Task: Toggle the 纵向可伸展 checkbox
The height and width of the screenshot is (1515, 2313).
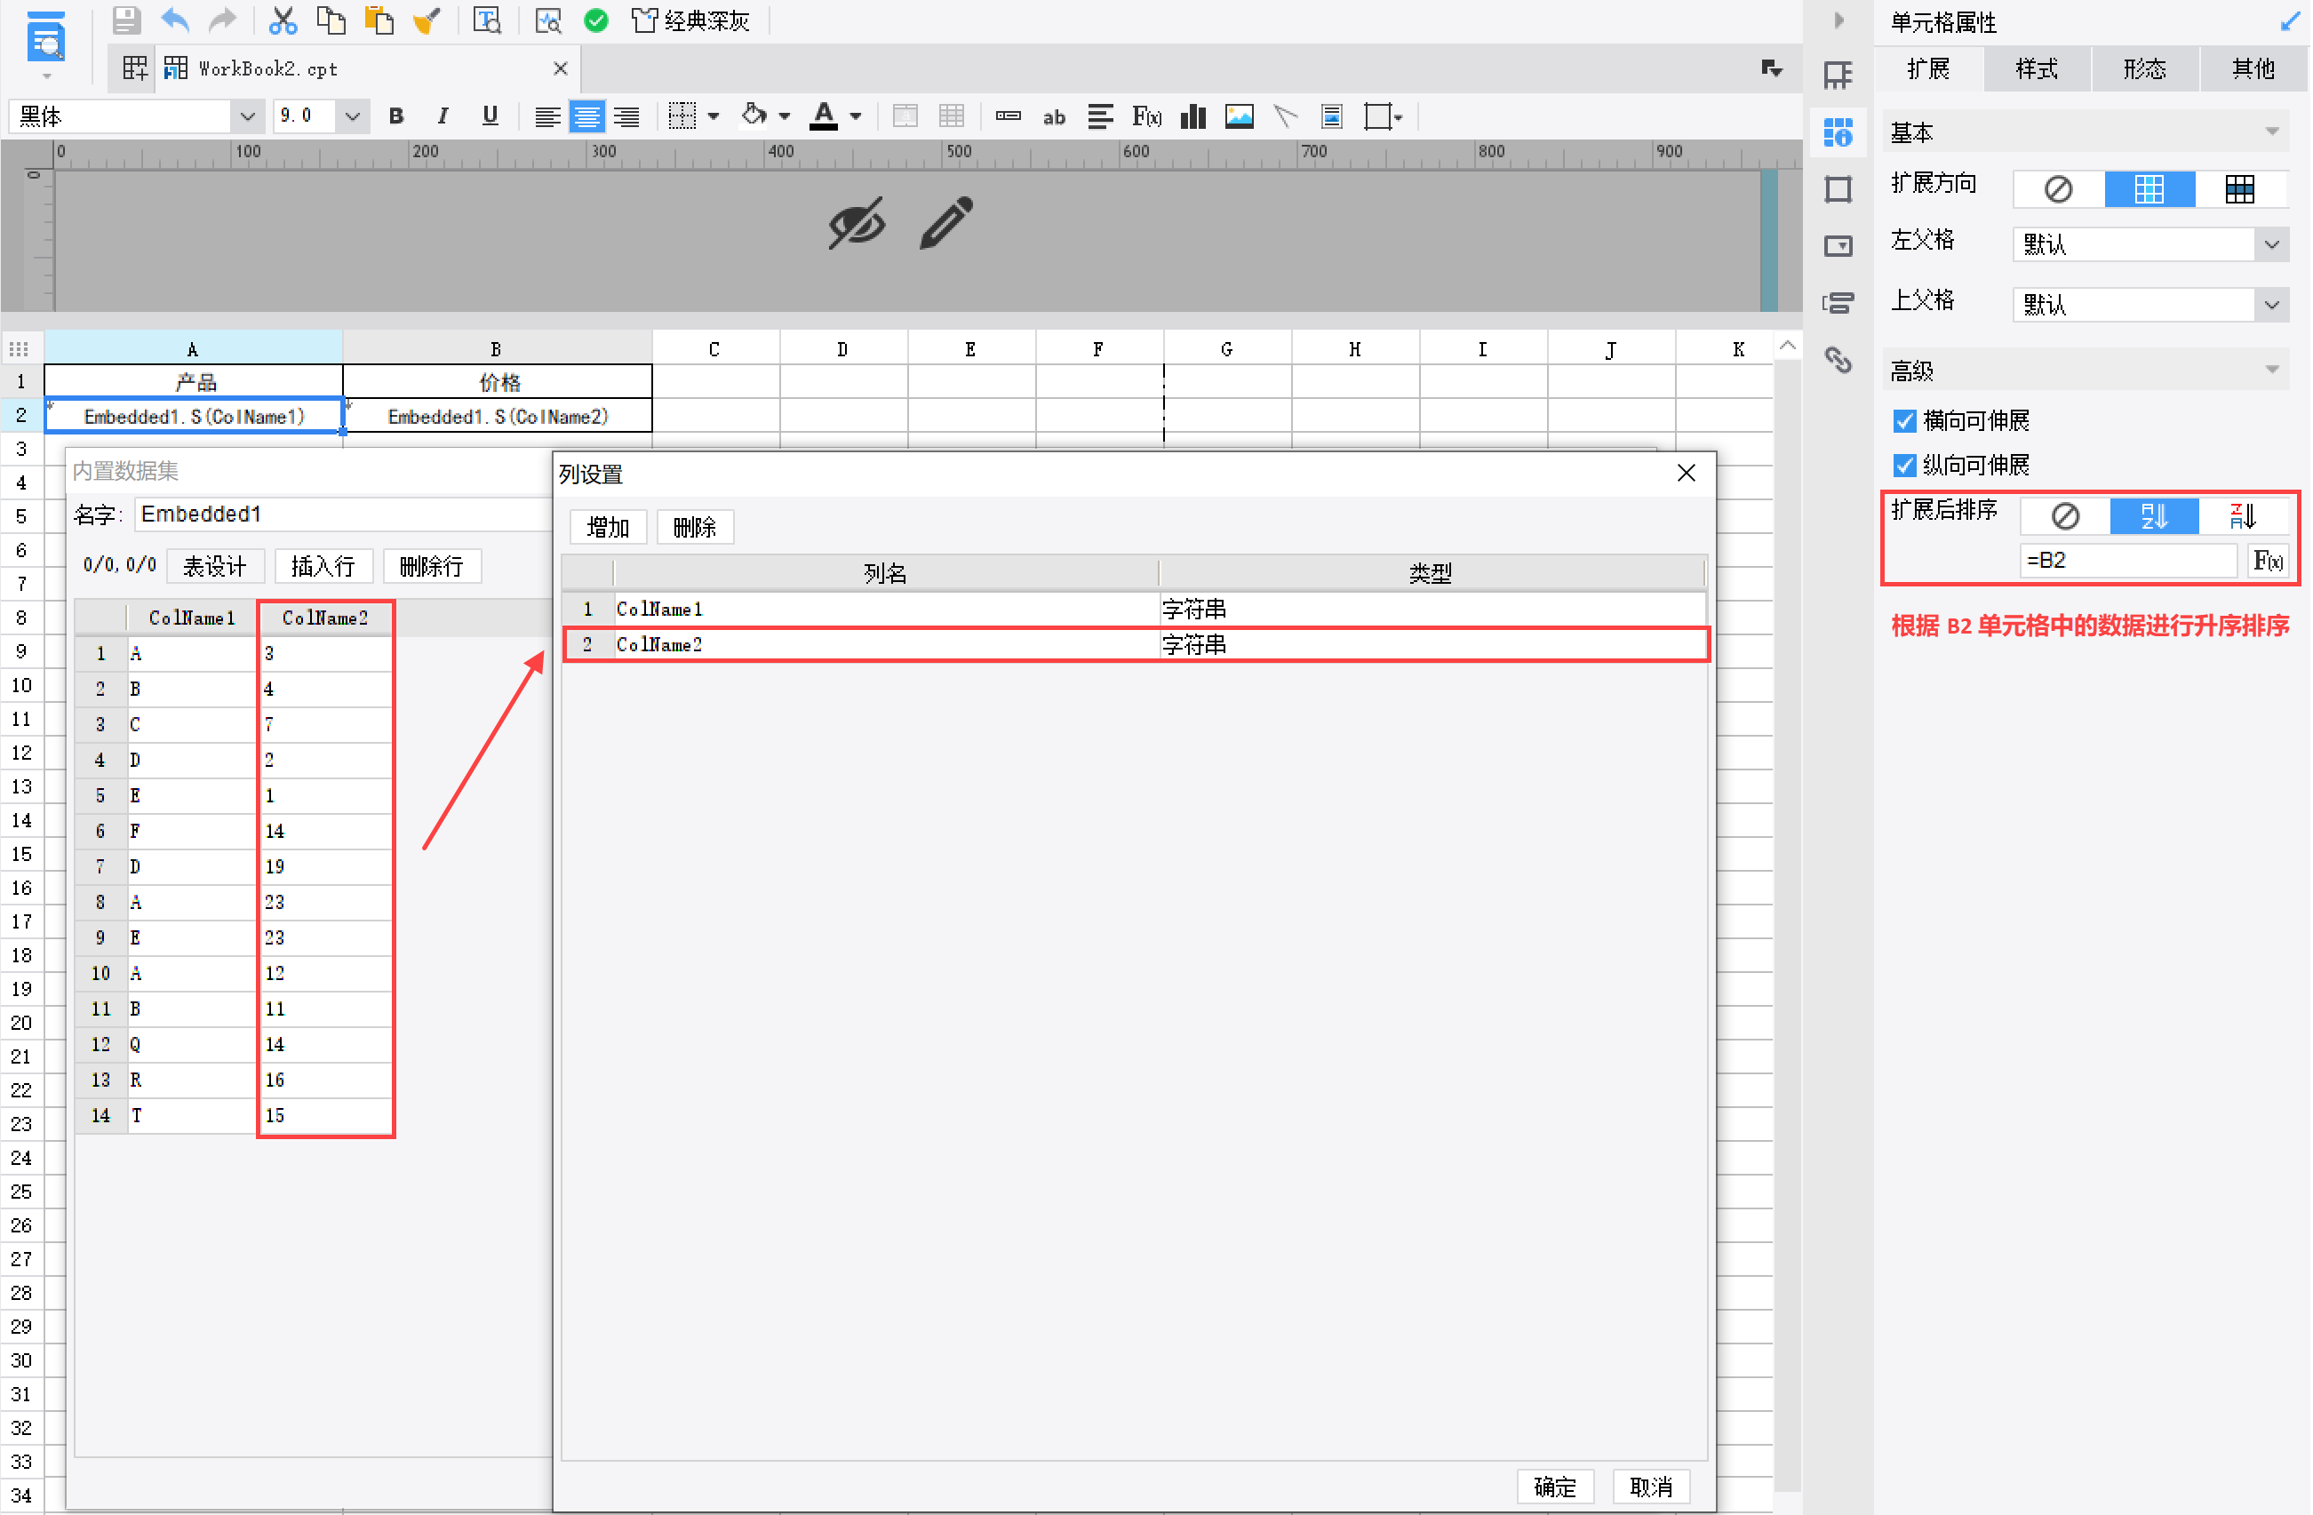Action: coord(1904,466)
